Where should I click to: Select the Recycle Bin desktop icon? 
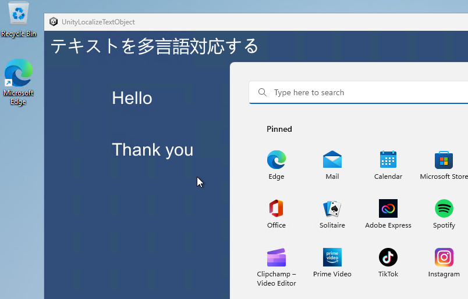click(x=19, y=20)
